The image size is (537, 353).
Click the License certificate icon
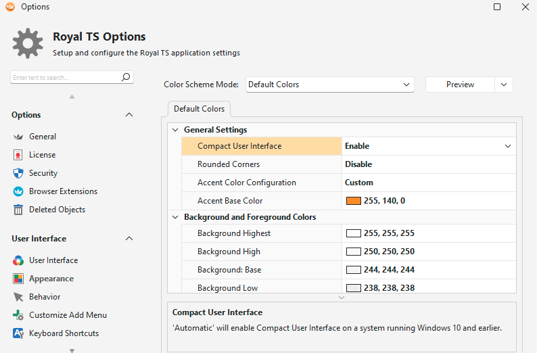coord(18,155)
